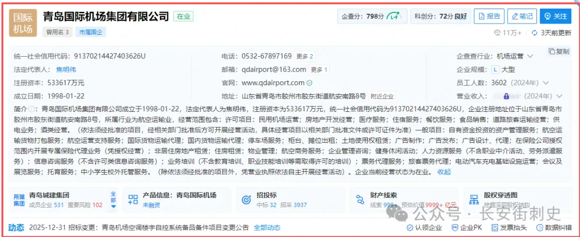The height and width of the screenshot is (237, 580).
Task: Click the email qdairport@163.com
Action: click(x=274, y=70)
